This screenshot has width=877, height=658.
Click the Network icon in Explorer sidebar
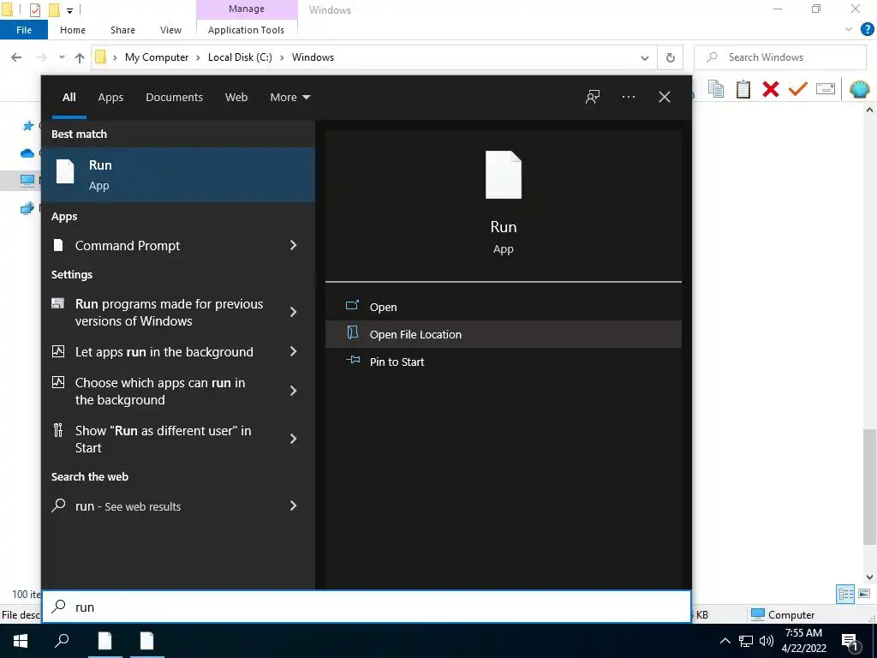pos(27,209)
